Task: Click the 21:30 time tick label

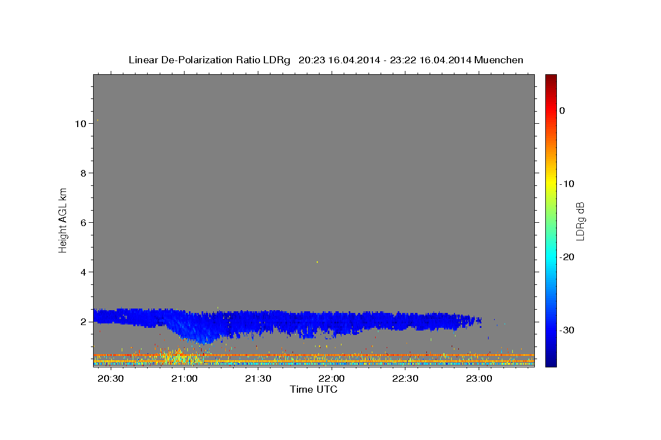Action: (258, 379)
